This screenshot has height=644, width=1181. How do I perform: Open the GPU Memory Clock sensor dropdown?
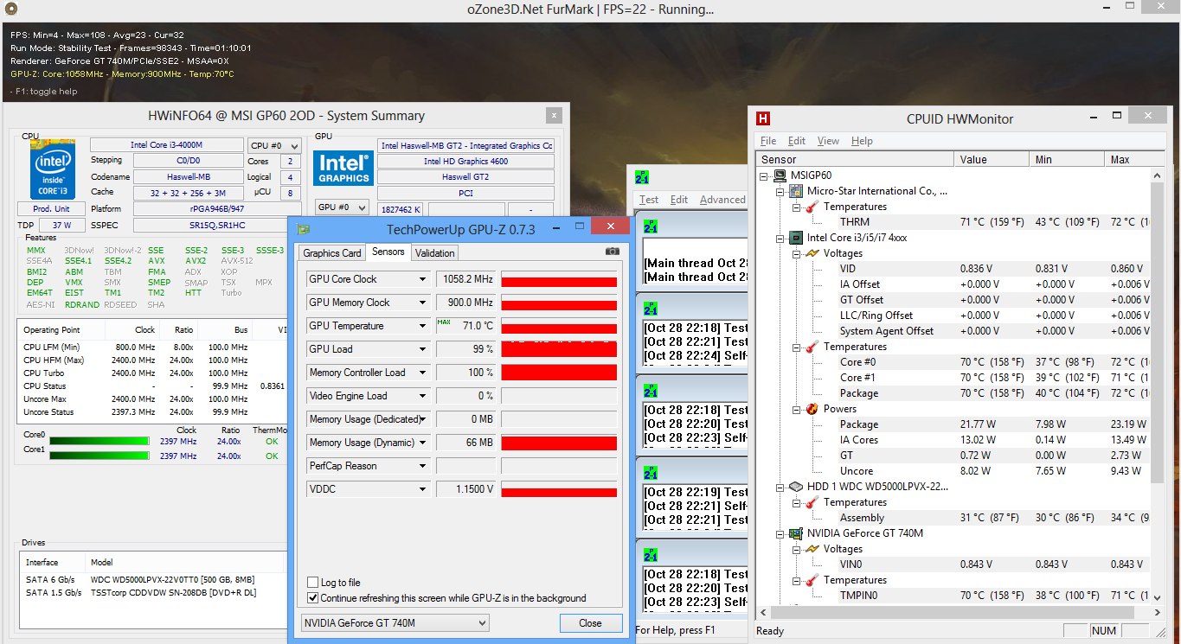click(x=423, y=303)
